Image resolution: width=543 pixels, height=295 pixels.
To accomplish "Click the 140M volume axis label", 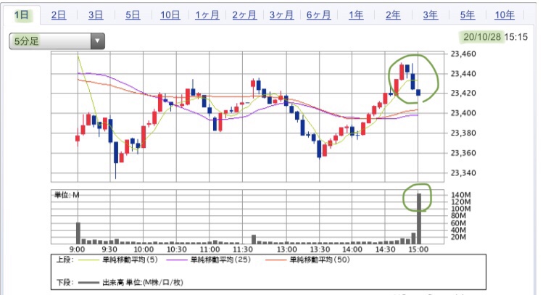I will [x=460, y=195].
